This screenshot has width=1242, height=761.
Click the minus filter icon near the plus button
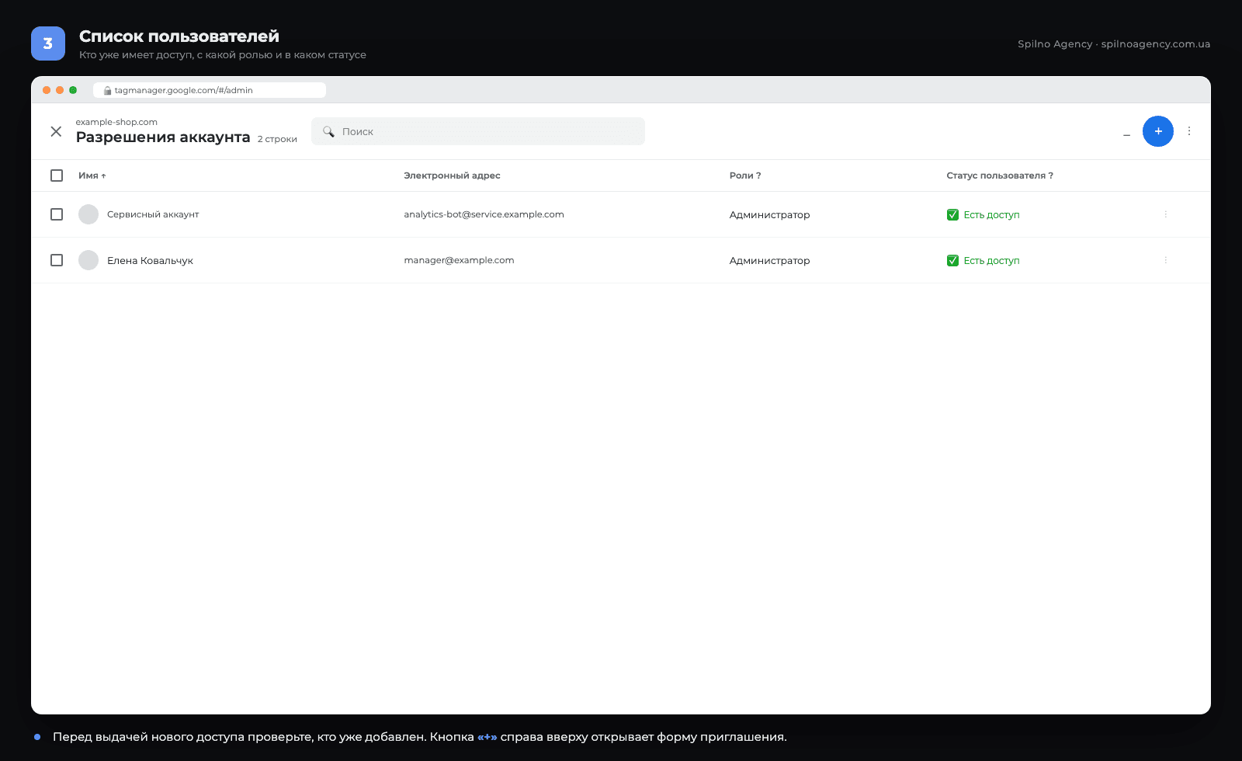[x=1126, y=135]
